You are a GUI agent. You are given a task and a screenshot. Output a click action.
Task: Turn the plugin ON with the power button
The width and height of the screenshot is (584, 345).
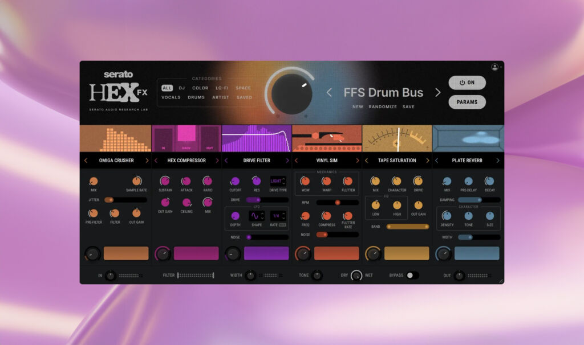[x=467, y=83]
